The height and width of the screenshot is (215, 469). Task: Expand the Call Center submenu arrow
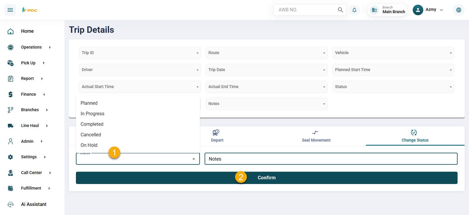tap(50, 173)
